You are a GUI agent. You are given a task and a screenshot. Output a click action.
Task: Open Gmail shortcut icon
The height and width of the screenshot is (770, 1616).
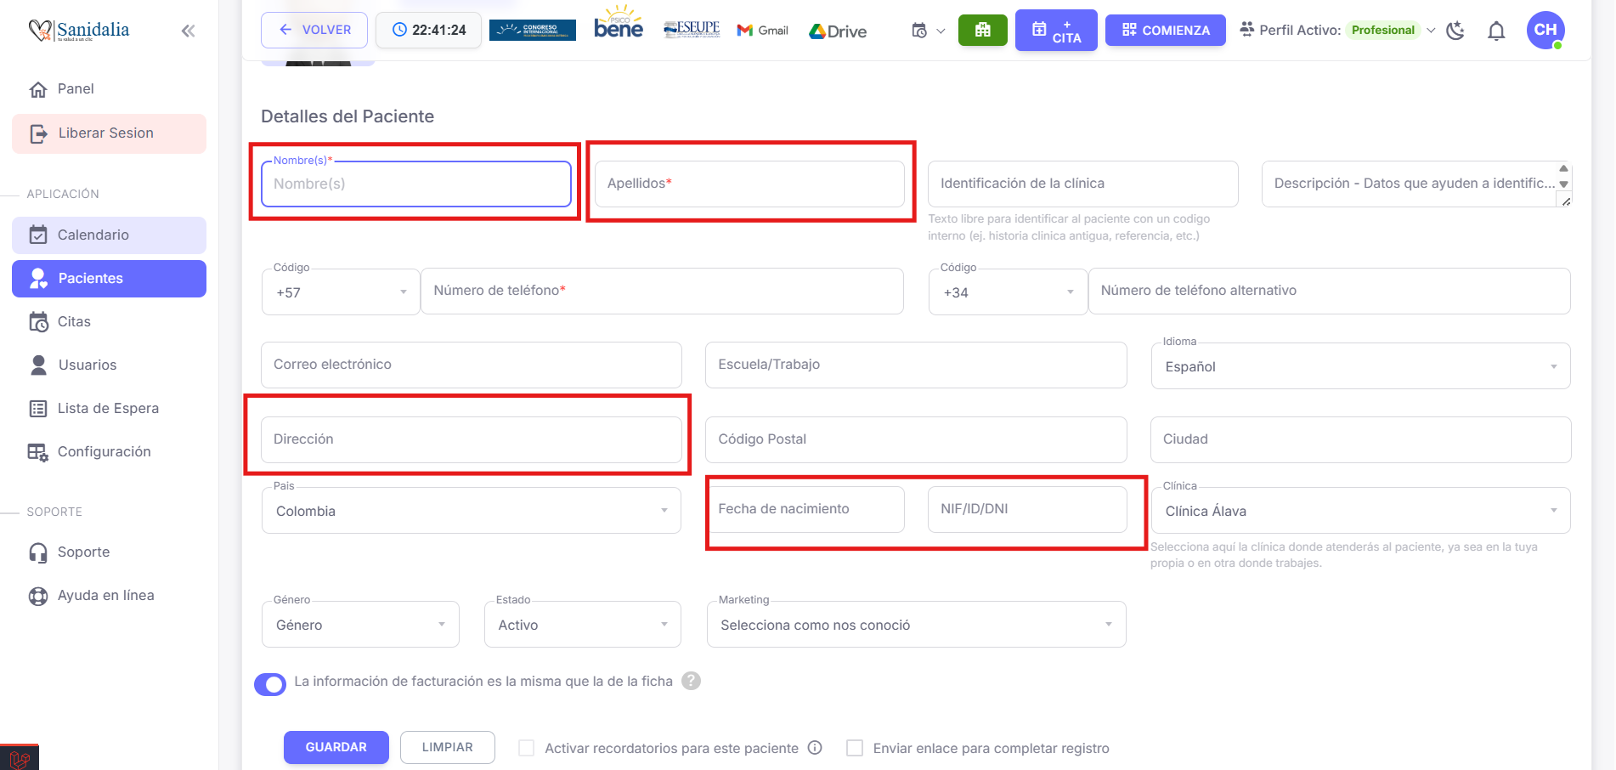[762, 31]
